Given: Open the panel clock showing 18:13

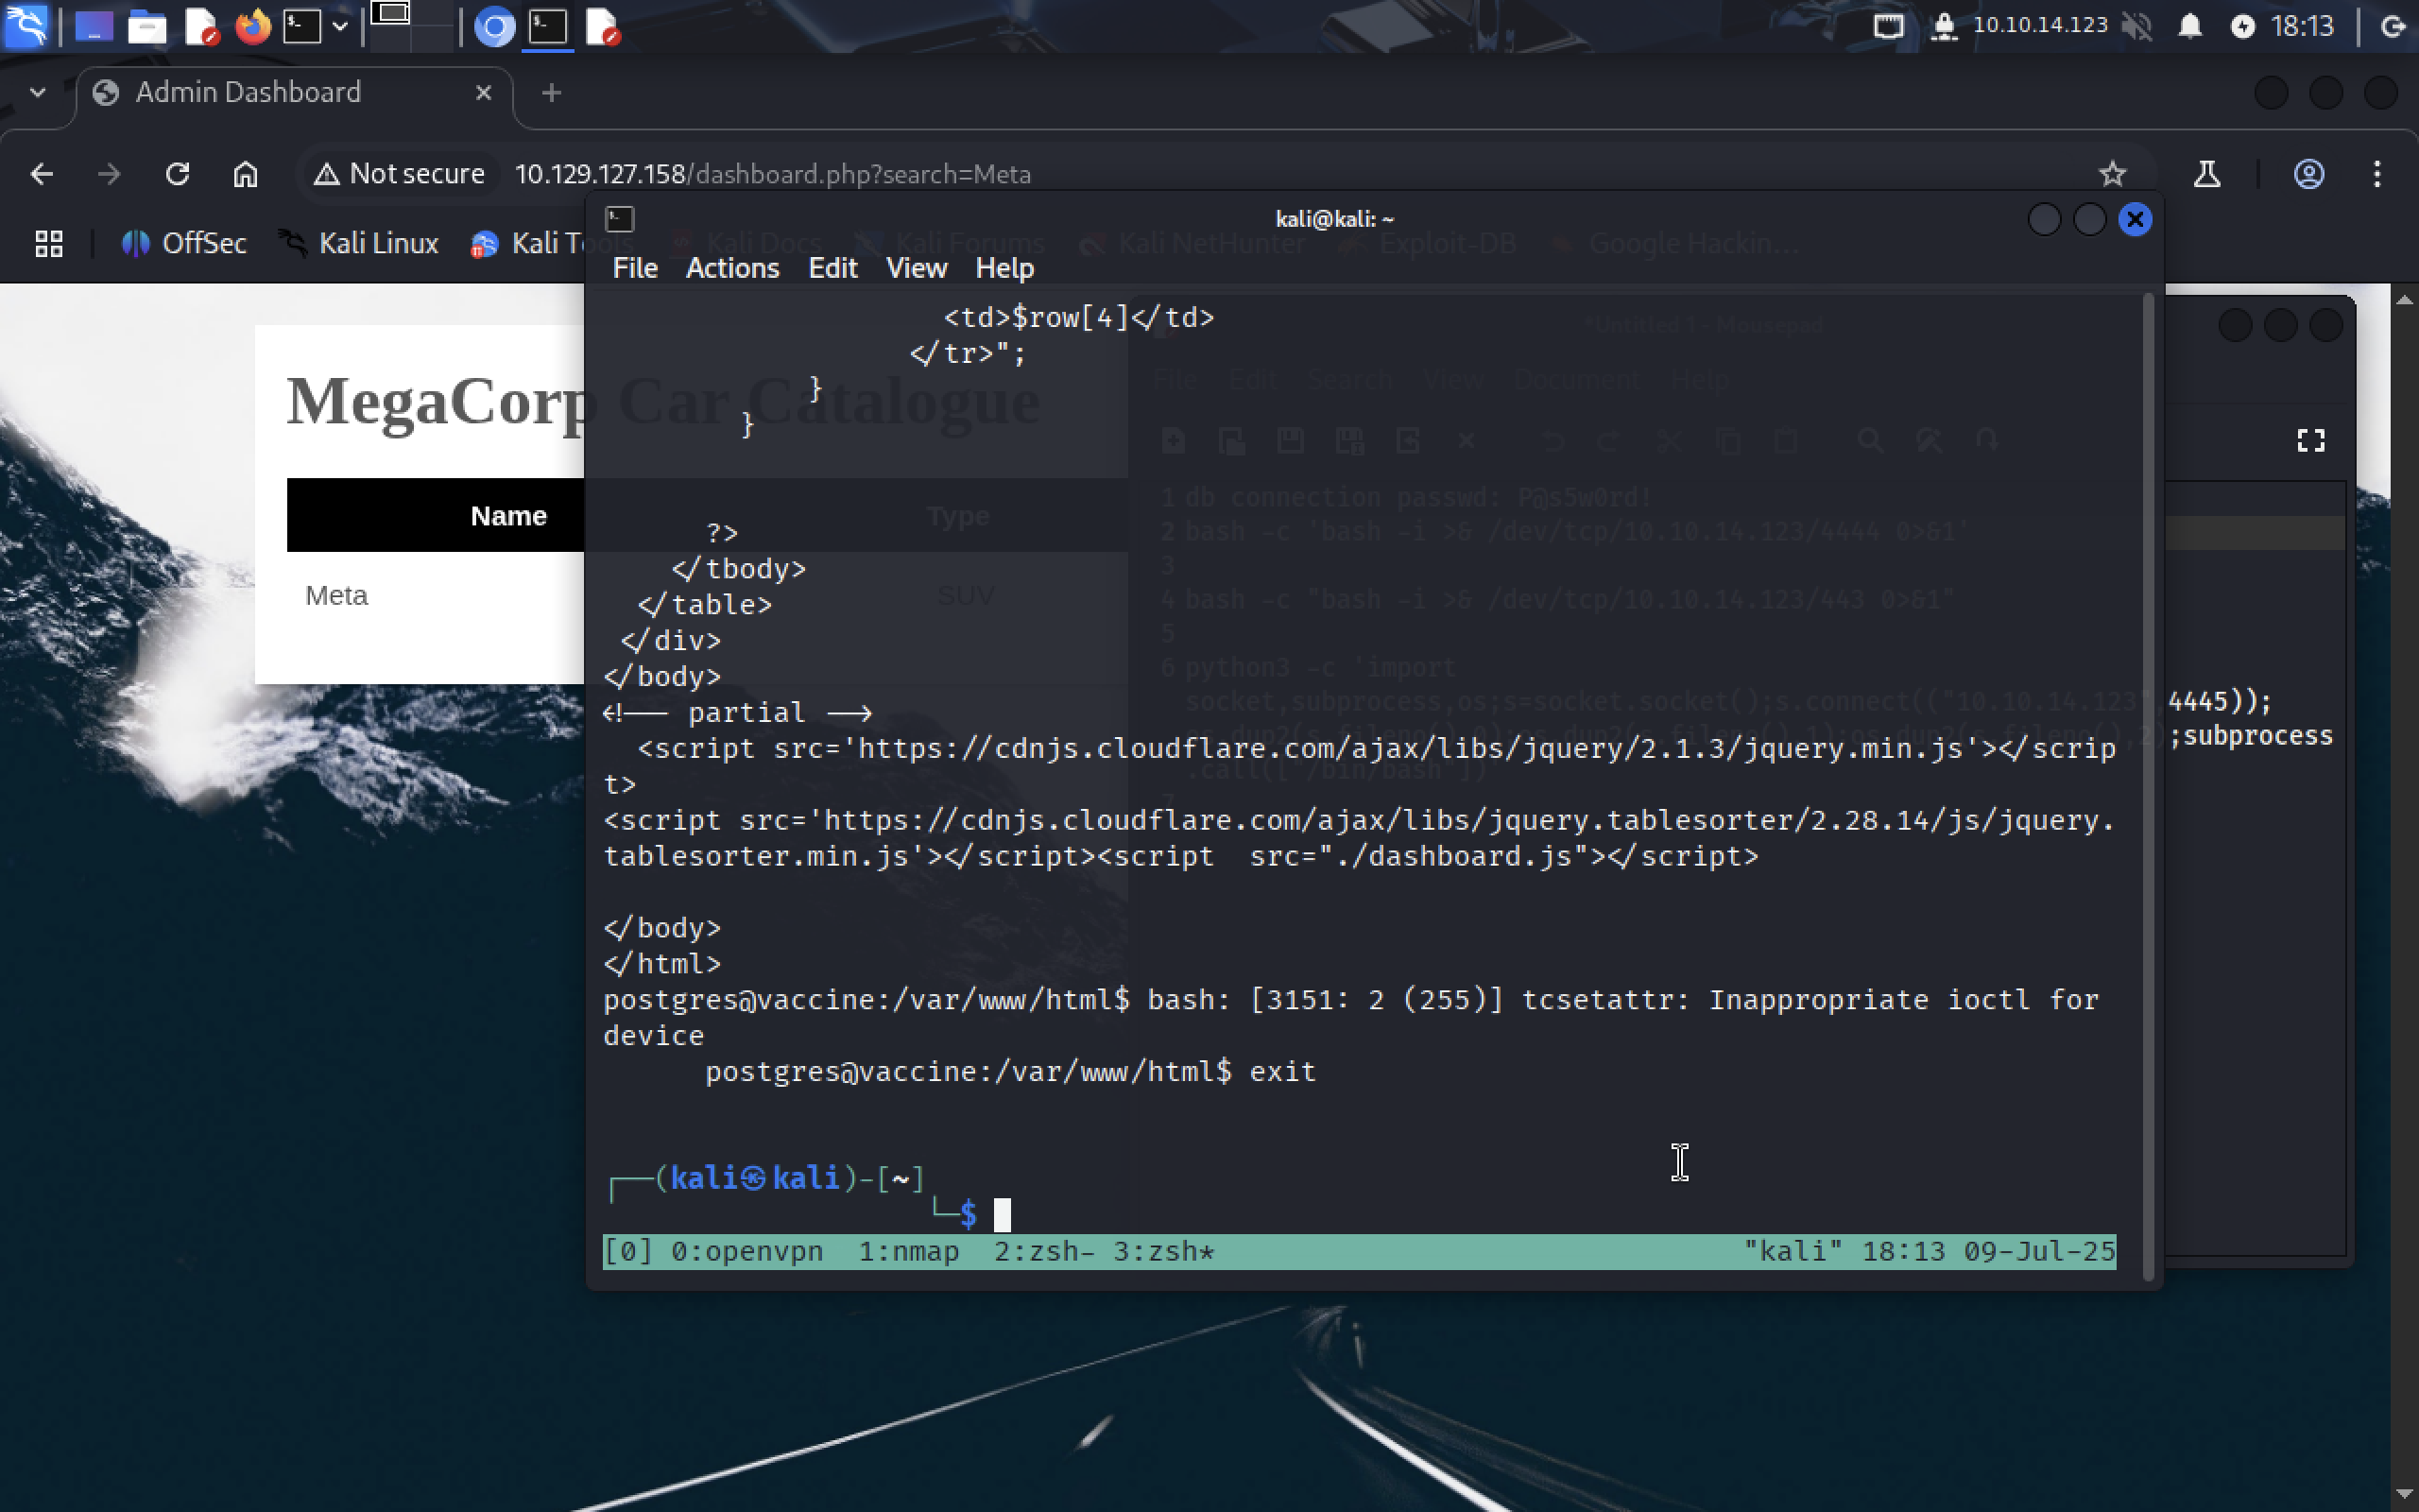Looking at the screenshot, I should (x=2301, y=26).
